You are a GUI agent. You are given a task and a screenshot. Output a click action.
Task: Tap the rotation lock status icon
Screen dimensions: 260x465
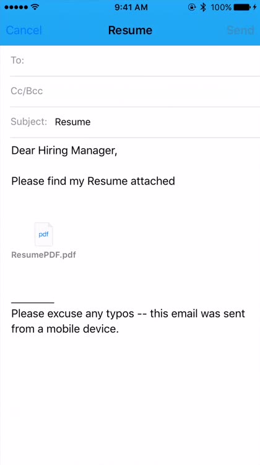point(192,7)
